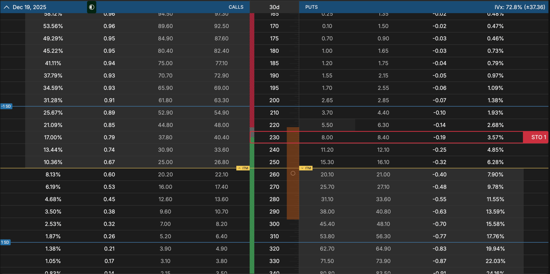This screenshot has height=274, width=550.
Task: Click the 1 SD marker label
Action: point(5,242)
